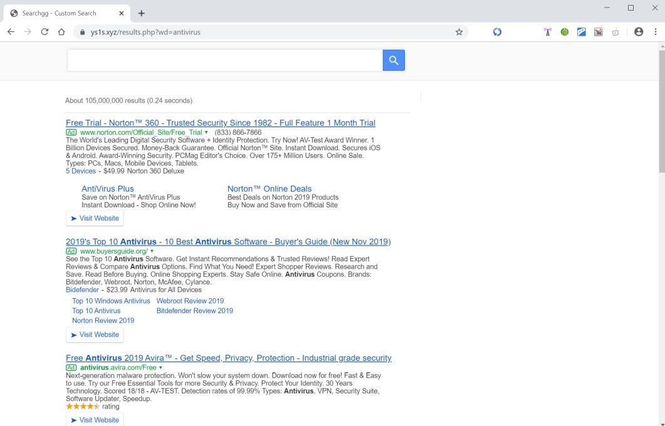This screenshot has height=426, width=665.
Task: Click the www.norton.com/Official_Site/Free_Trial URL text
Action: click(x=141, y=132)
